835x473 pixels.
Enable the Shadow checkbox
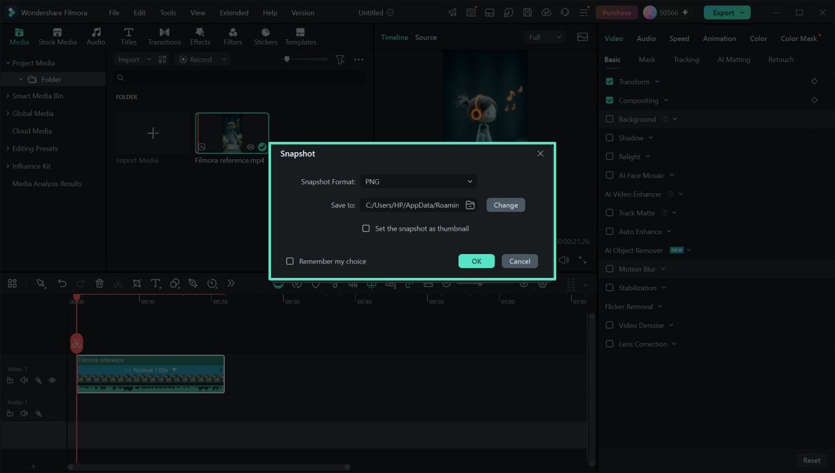tap(610, 138)
